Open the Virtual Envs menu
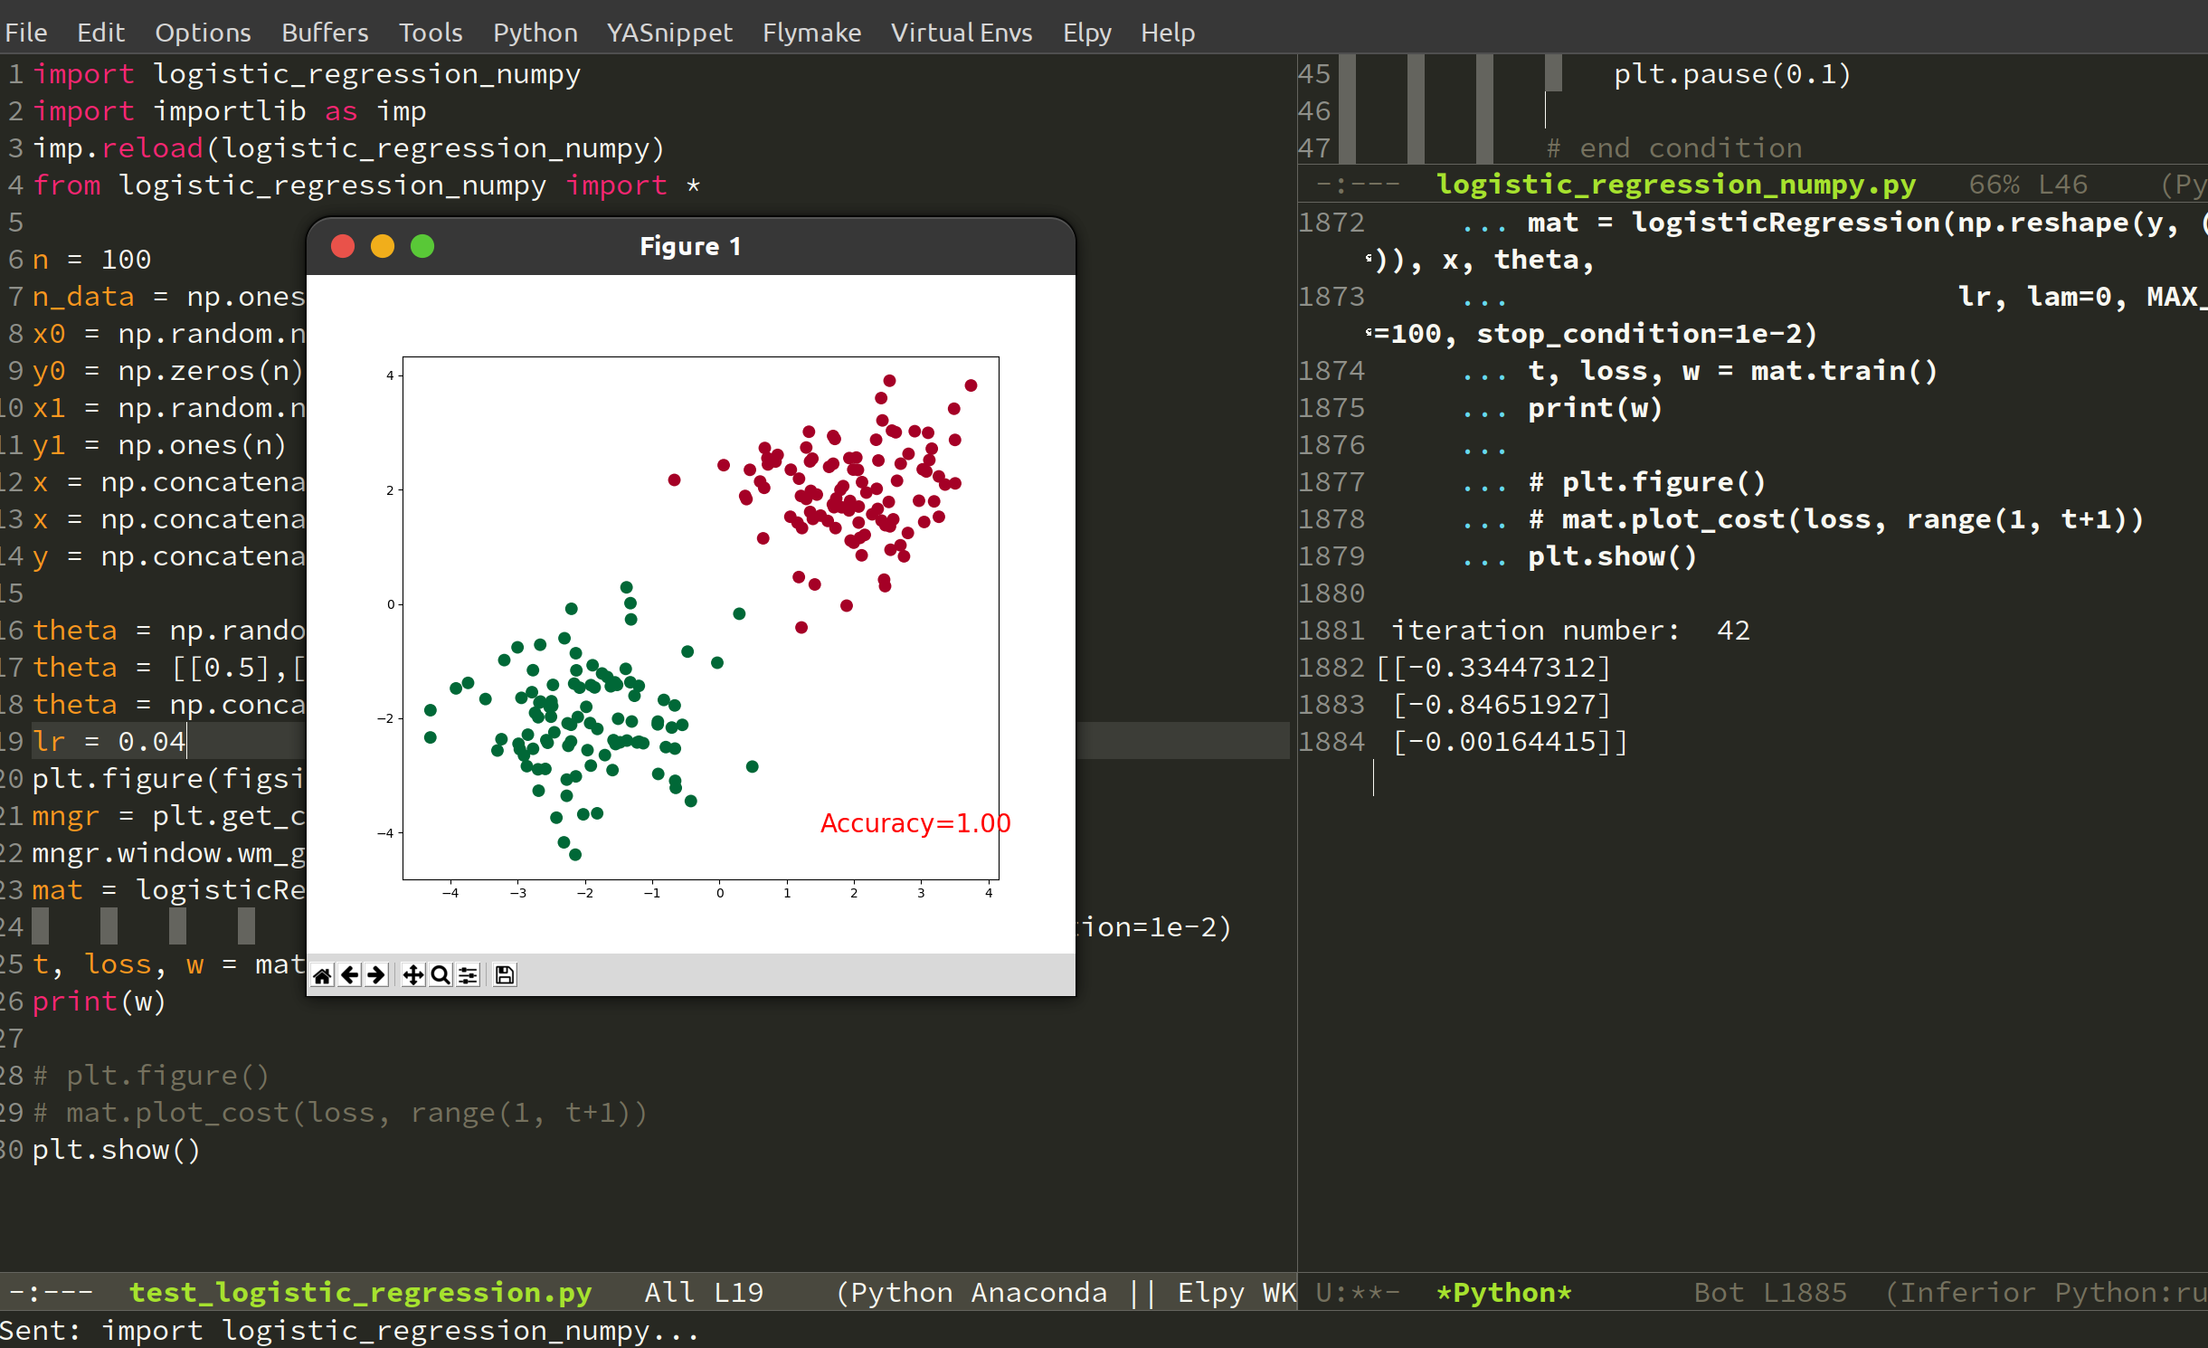 962,33
